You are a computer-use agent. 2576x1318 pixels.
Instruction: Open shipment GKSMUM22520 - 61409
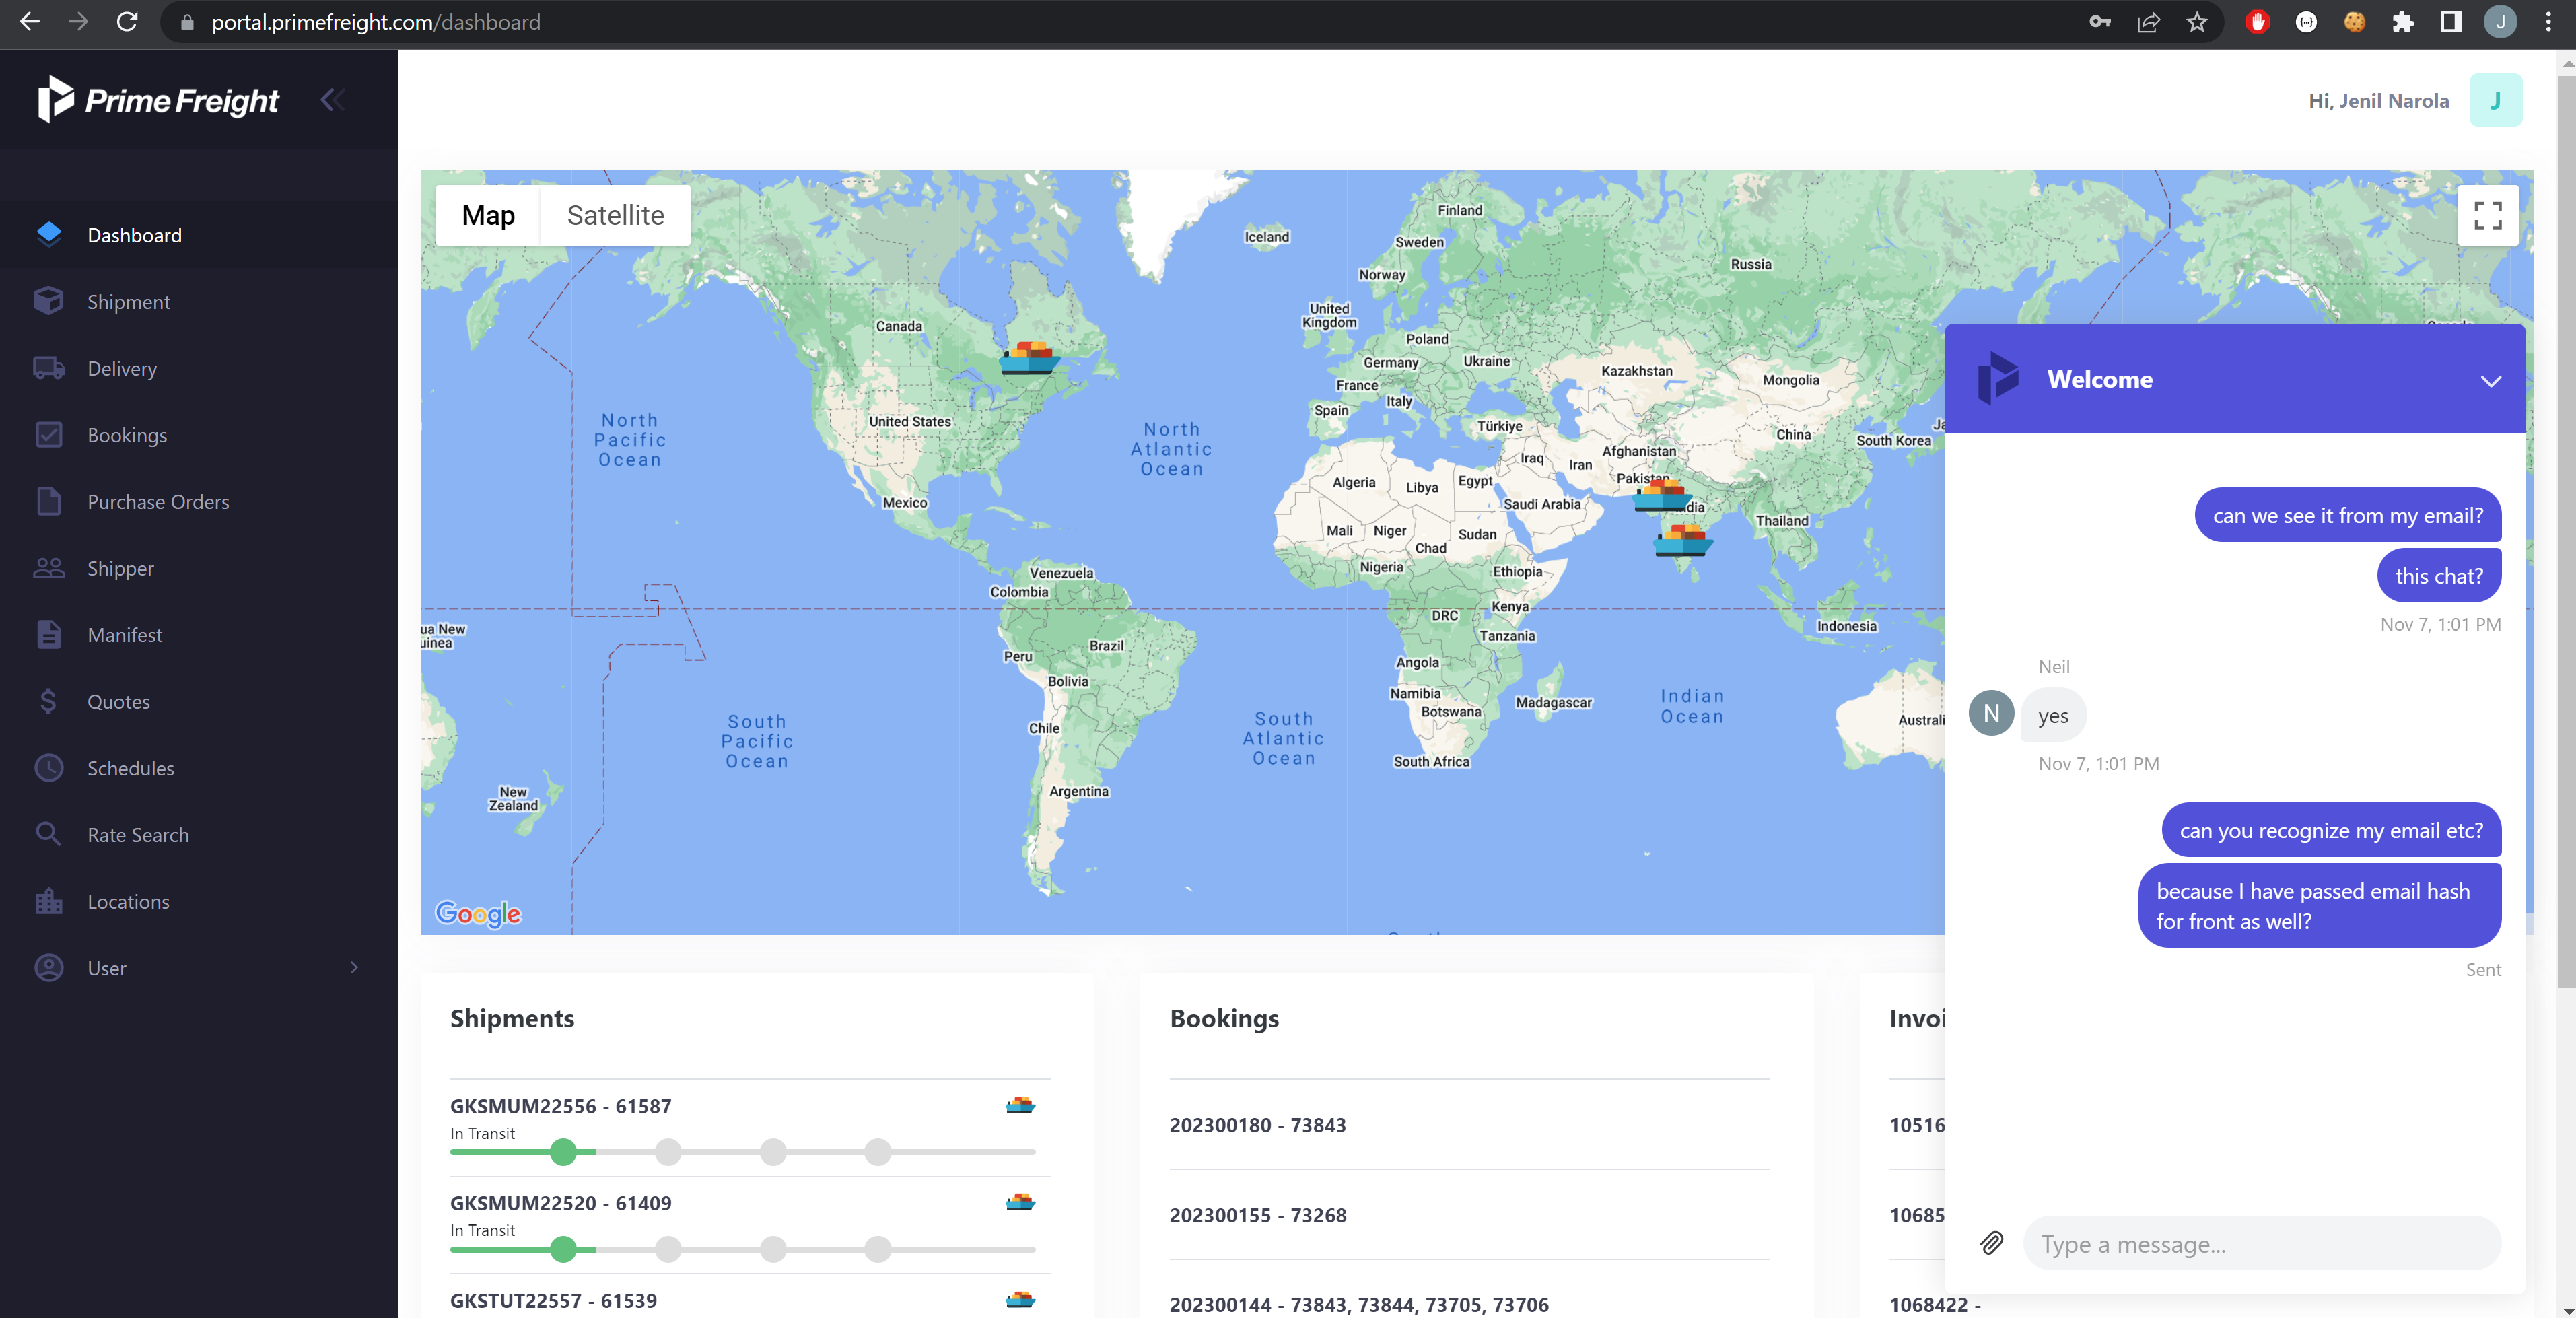[560, 1203]
